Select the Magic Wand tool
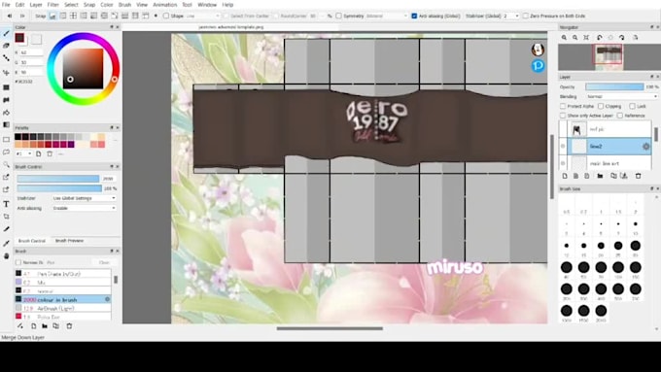661x372 pixels. [7, 164]
